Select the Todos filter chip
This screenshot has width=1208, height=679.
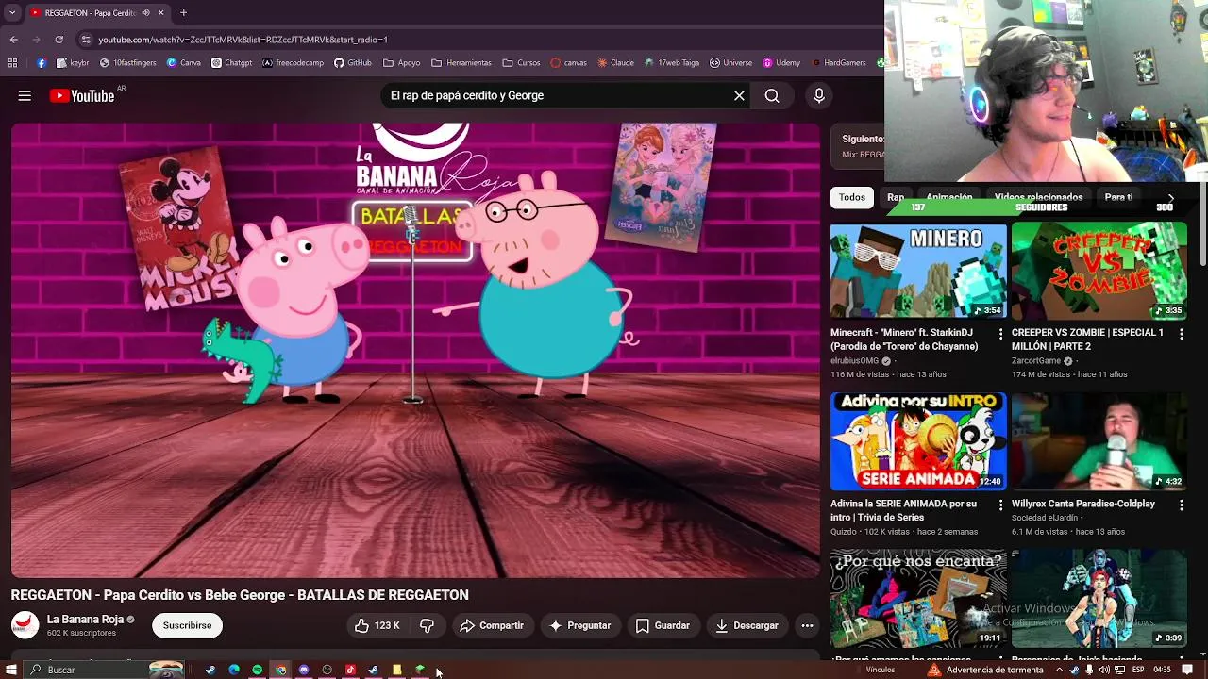click(x=851, y=197)
